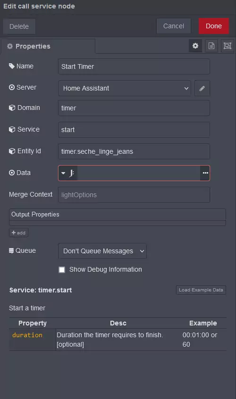Delete the call service node
Image resolution: width=236 pixels, height=399 pixels.
[19, 26]
